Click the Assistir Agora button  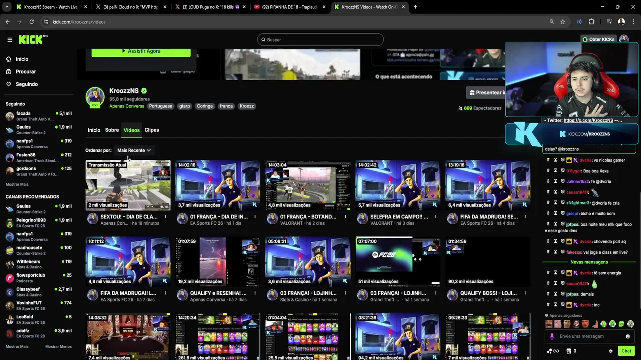tap(141, 51)
